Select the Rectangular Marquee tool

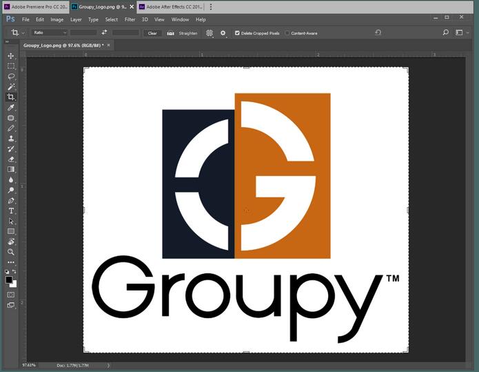click(11, 66)
